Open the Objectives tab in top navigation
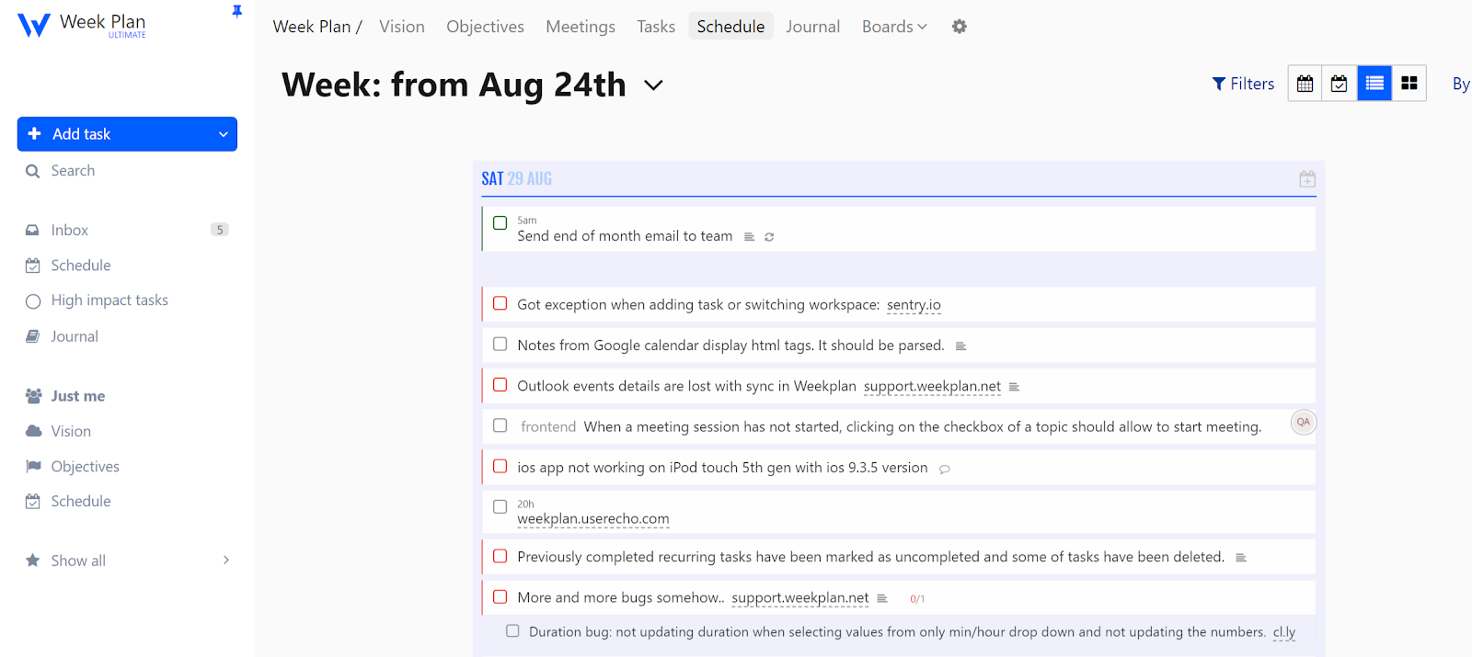Screen dimensions: 1472x657 [485, 27]
